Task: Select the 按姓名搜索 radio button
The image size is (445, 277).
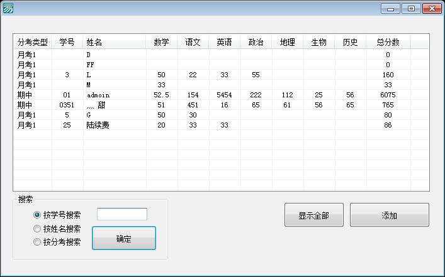Action: 37,229
